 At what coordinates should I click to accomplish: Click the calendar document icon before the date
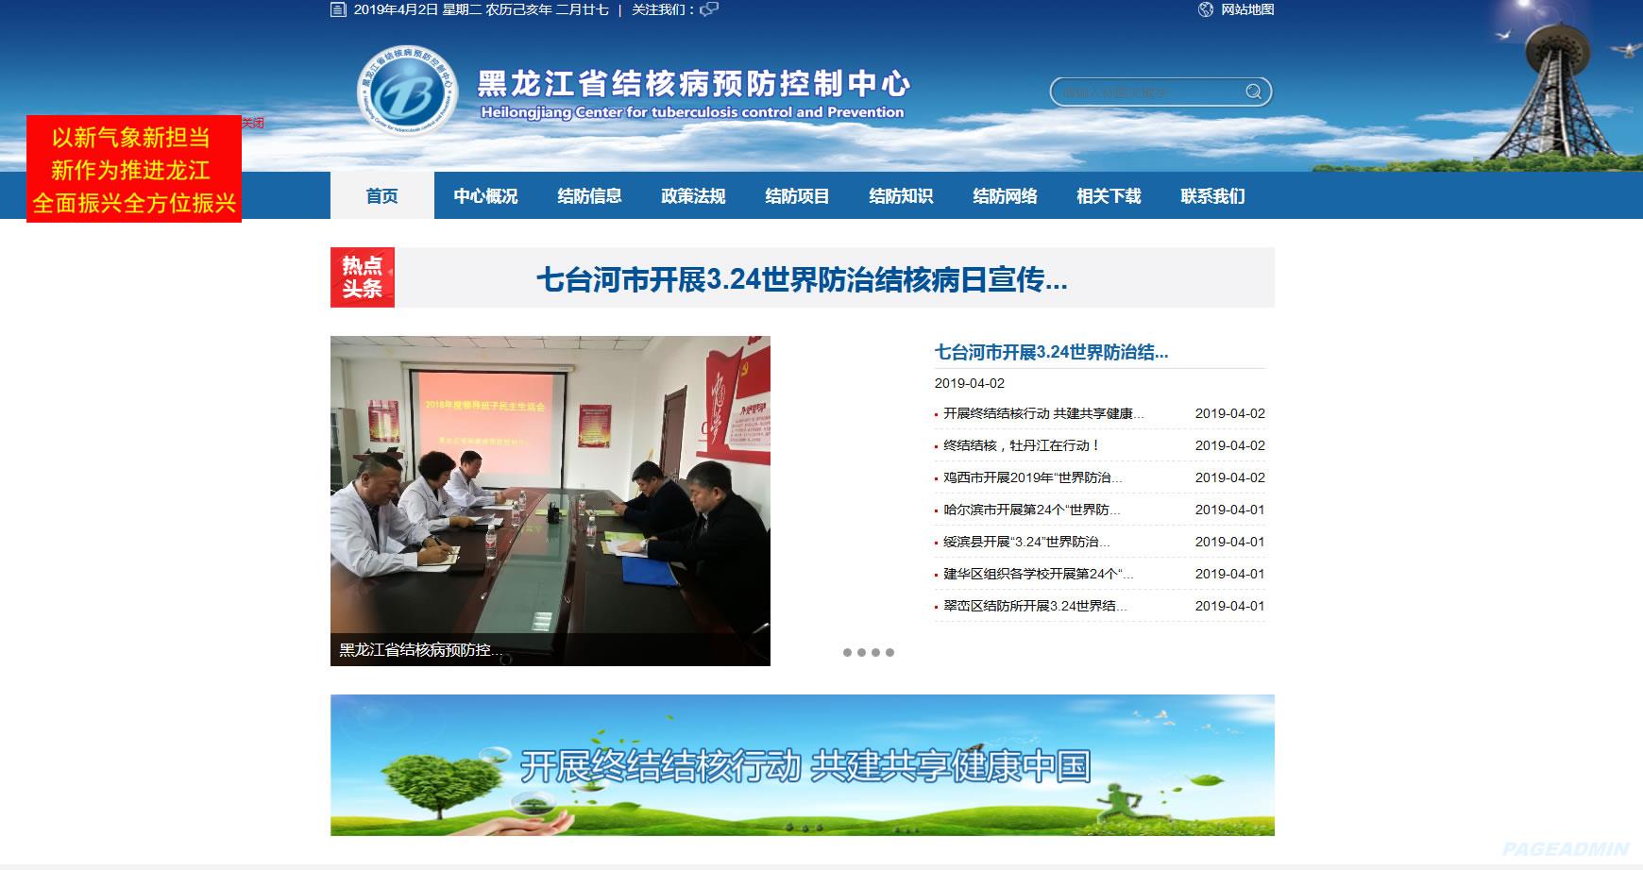pos(338,11)
